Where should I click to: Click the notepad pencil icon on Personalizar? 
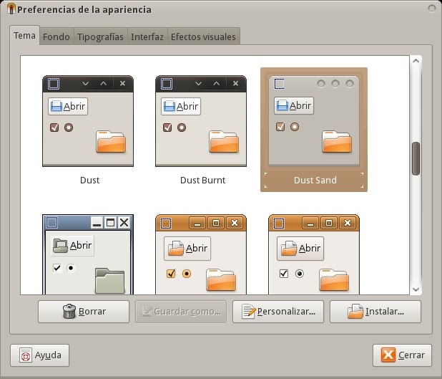[x=248, y=312]
